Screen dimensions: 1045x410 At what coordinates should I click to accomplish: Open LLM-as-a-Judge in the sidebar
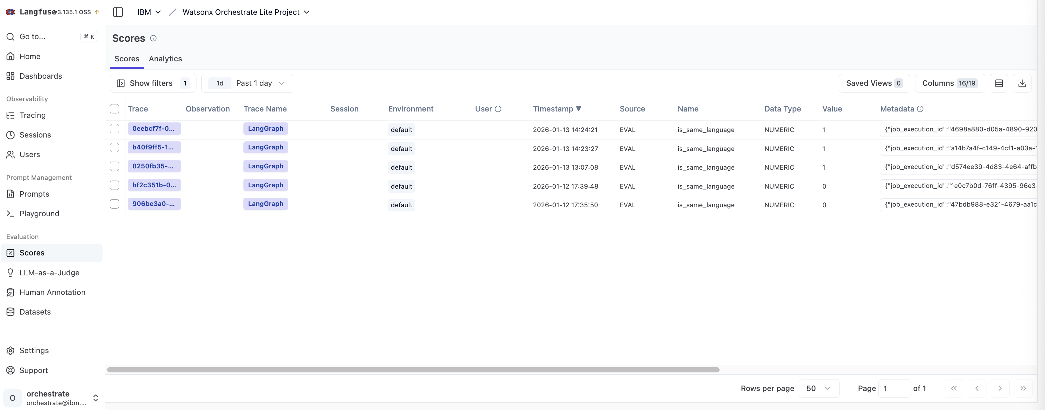[49, 272]
